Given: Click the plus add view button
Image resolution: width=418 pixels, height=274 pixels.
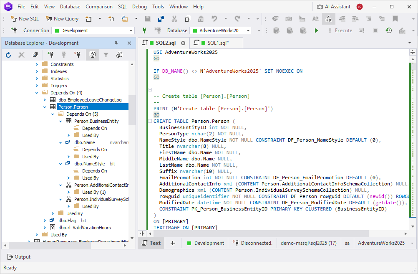Looking at the screenshot, I should (x=172, y=243).
